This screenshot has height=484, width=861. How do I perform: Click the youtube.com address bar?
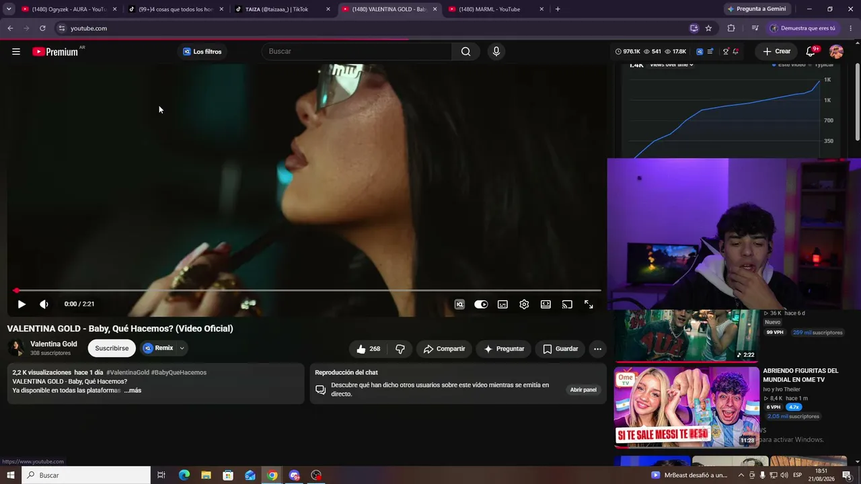click(x=377, y=28)
